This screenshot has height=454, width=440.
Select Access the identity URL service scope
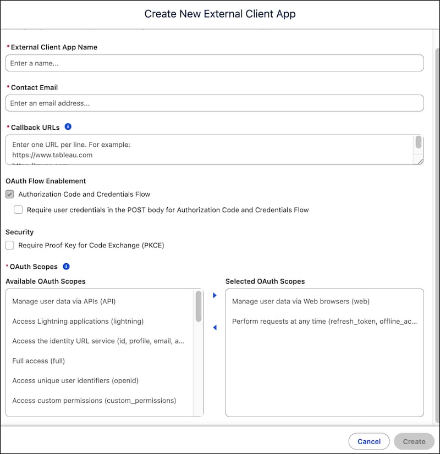click(x=100, y=341)
